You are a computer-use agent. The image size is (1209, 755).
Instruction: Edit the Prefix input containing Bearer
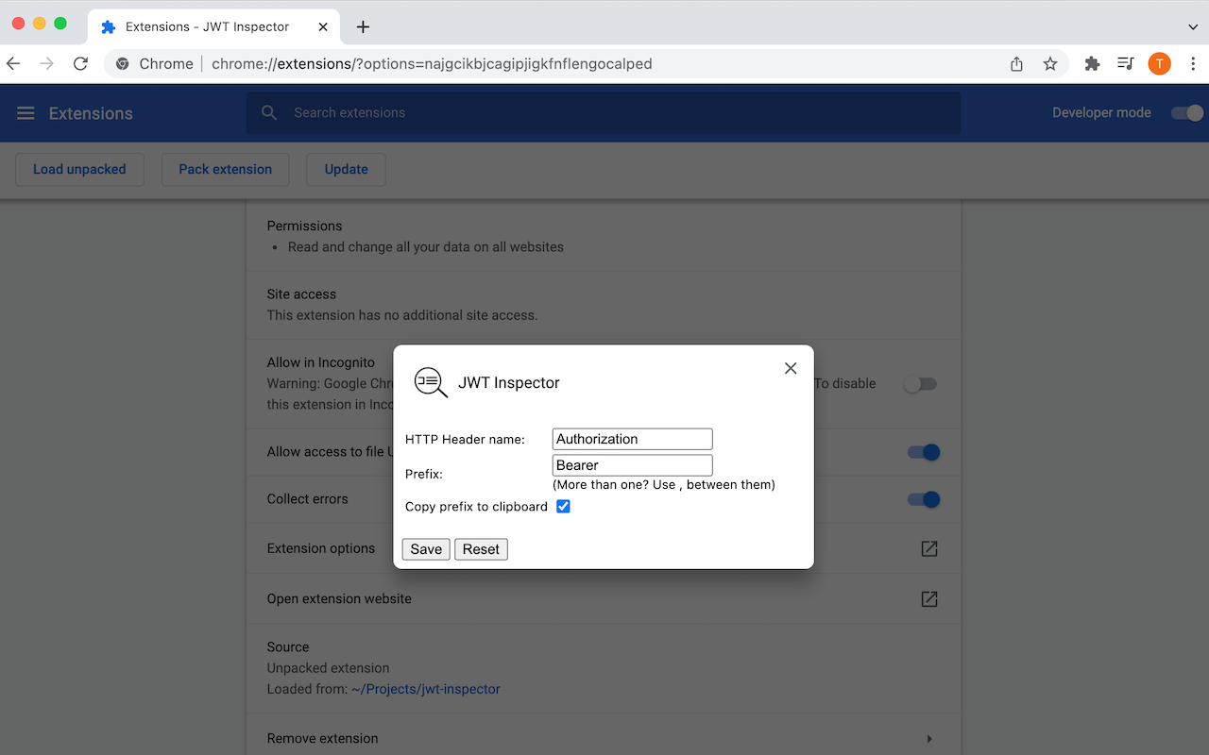point(632,465)
